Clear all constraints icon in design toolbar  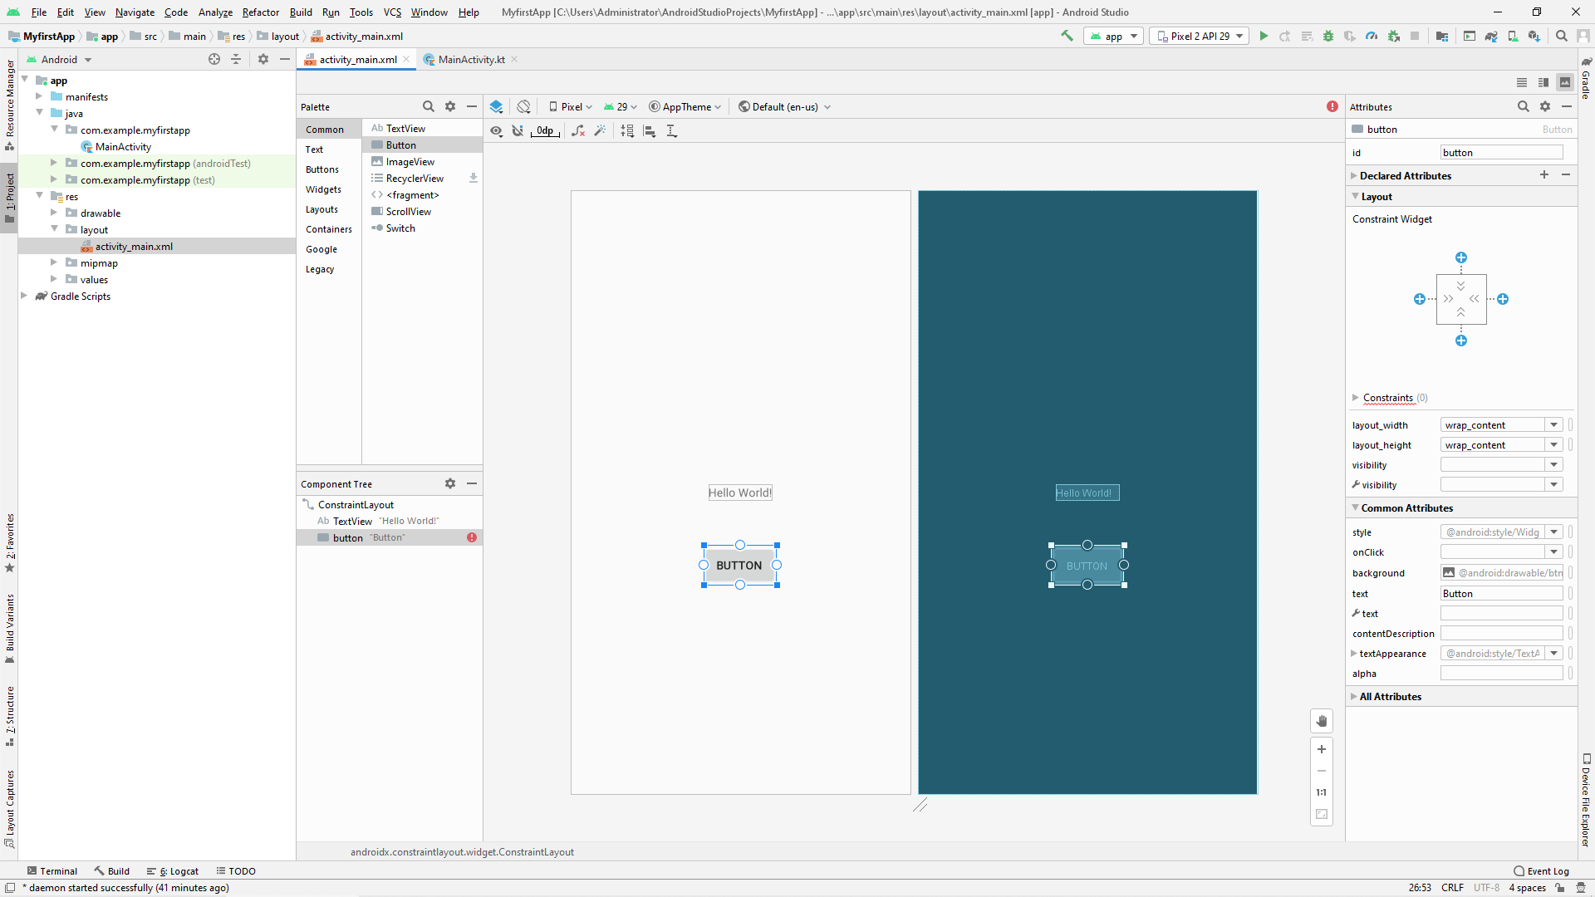pyautogui.click(x=578, y=130)
